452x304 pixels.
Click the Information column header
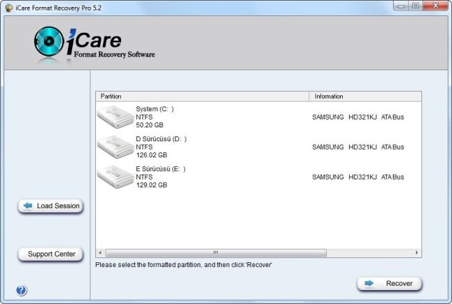[x=365, y=96]
